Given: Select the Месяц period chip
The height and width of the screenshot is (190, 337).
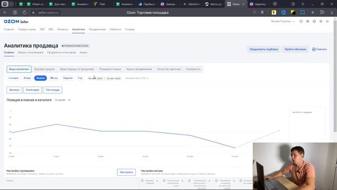Looking at the screenshot, I should click(54, 78).
